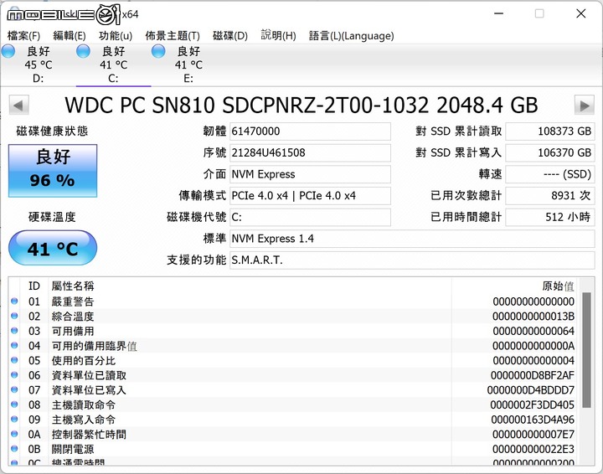Click the blue status orb for drive D:
The image size is (603, 474).
(x=8, y=51)
